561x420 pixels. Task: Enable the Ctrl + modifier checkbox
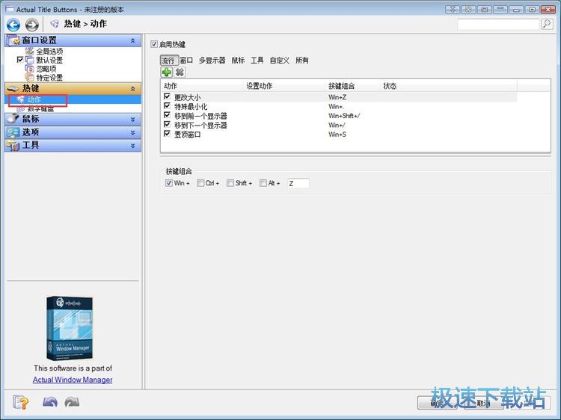(200, 183)
